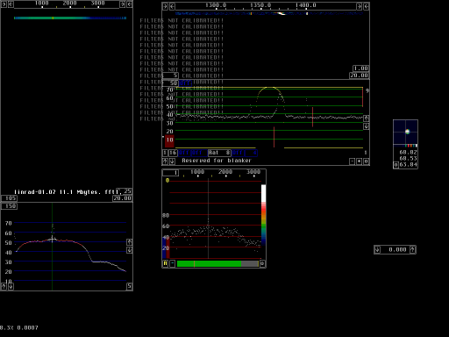Click the 68.82 value readout

tap(408, 153)
